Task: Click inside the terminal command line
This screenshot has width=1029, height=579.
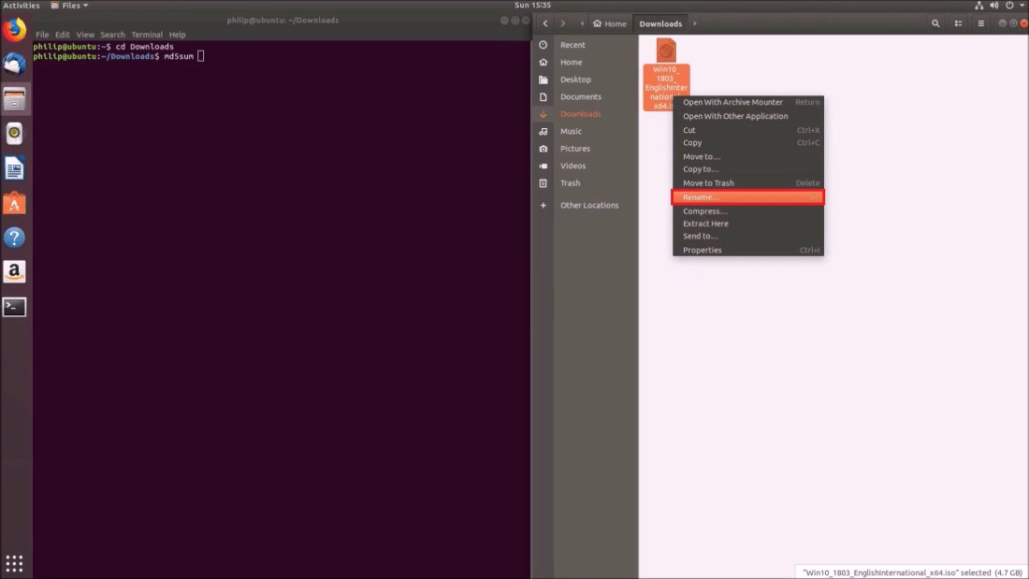Action: pos(201,56)
